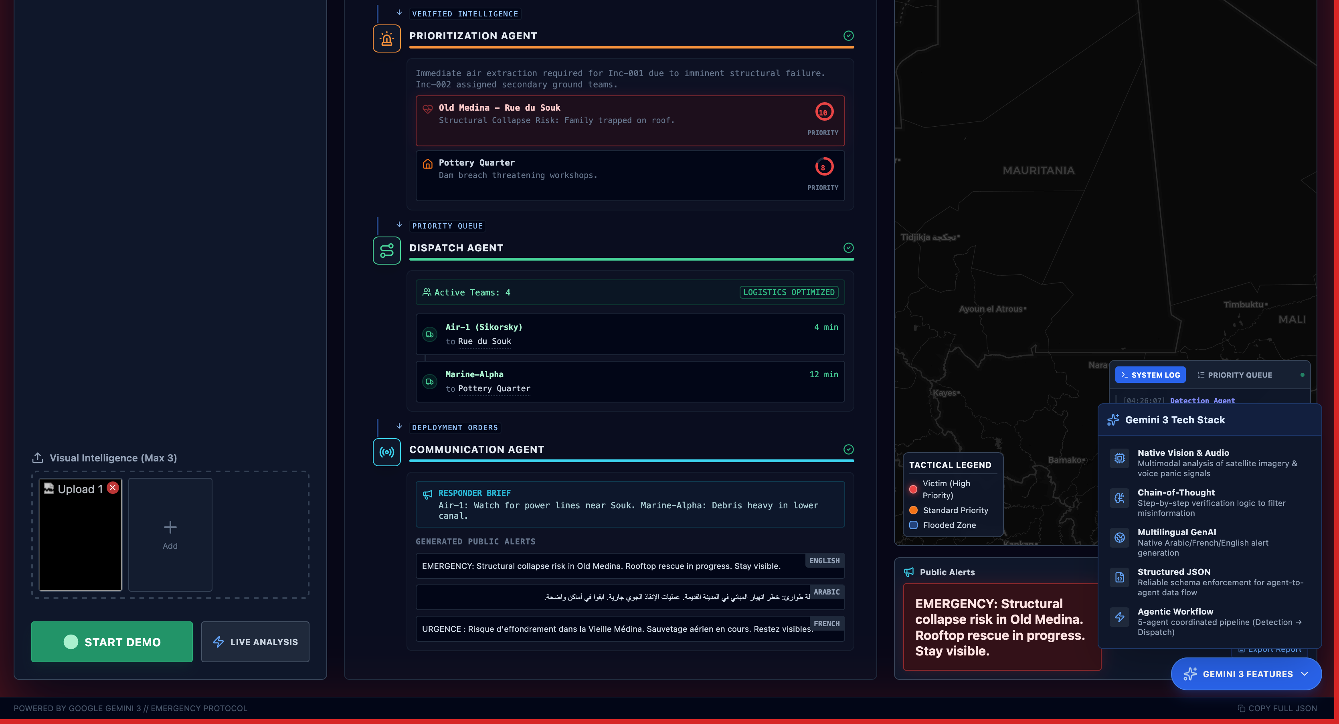Click the Prioritization Agent siren icon
Screen dimensions: 1339x724
pos(386,38)
